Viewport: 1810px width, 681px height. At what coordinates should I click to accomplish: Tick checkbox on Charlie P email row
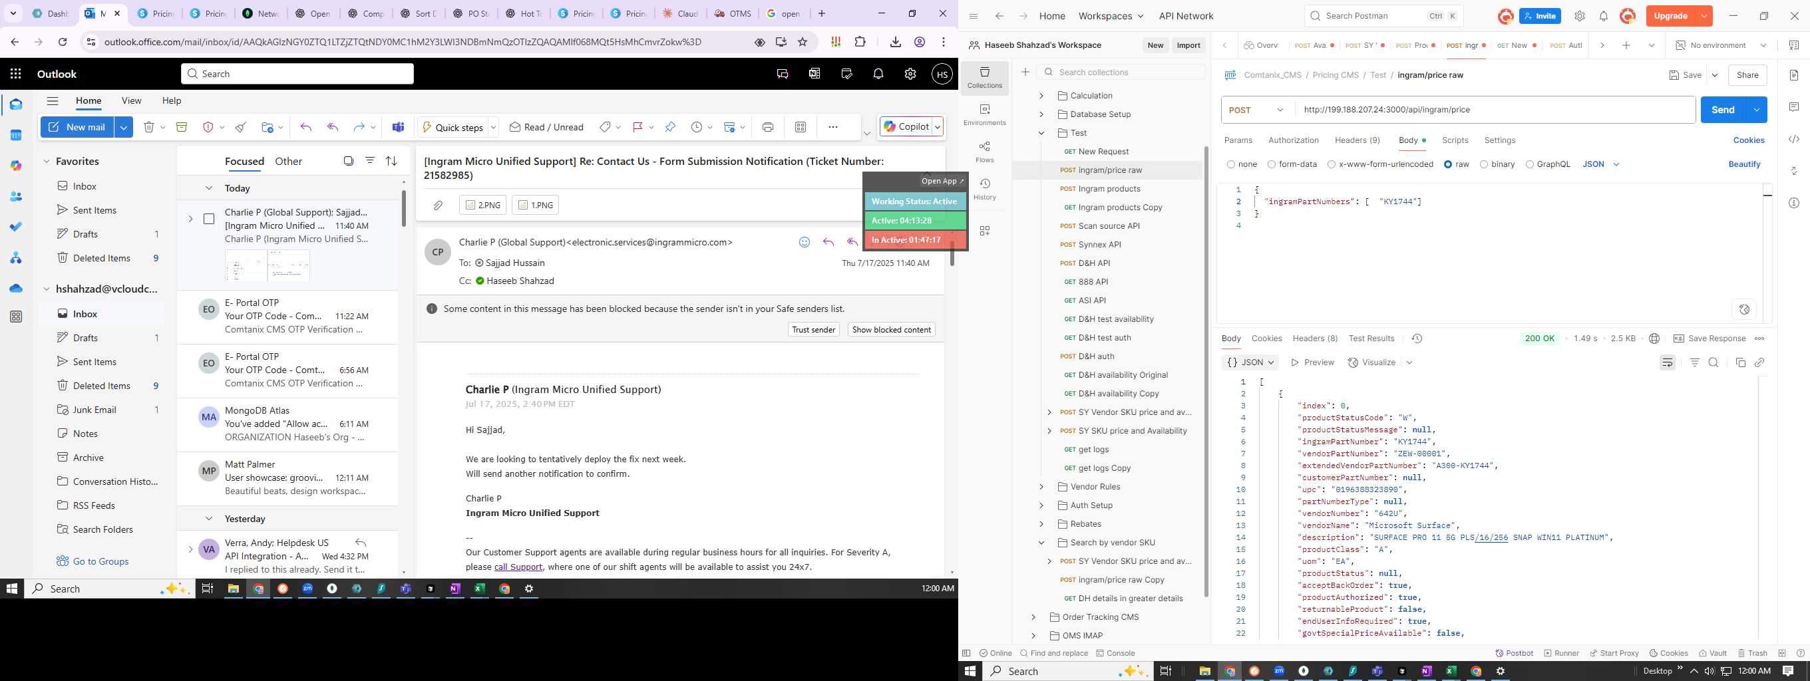(x=209, y=219)
